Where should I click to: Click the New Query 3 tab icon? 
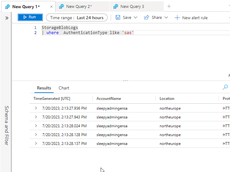116,7
